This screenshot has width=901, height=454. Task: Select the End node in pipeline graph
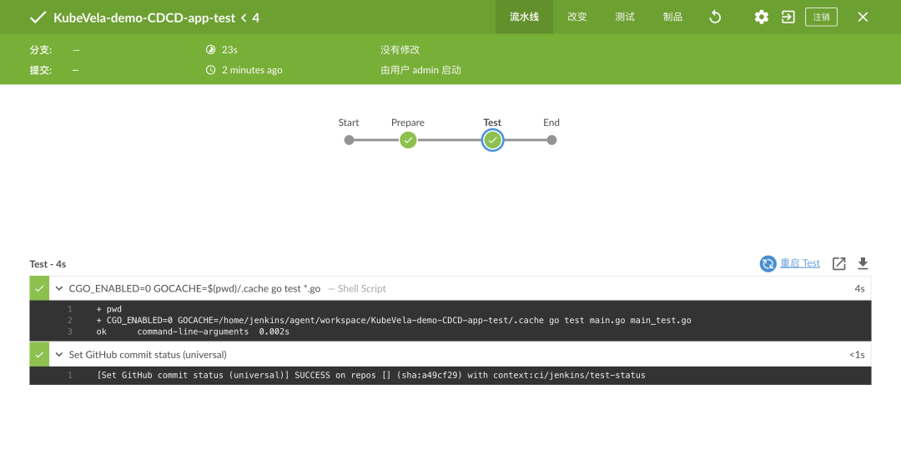point(551,140)
